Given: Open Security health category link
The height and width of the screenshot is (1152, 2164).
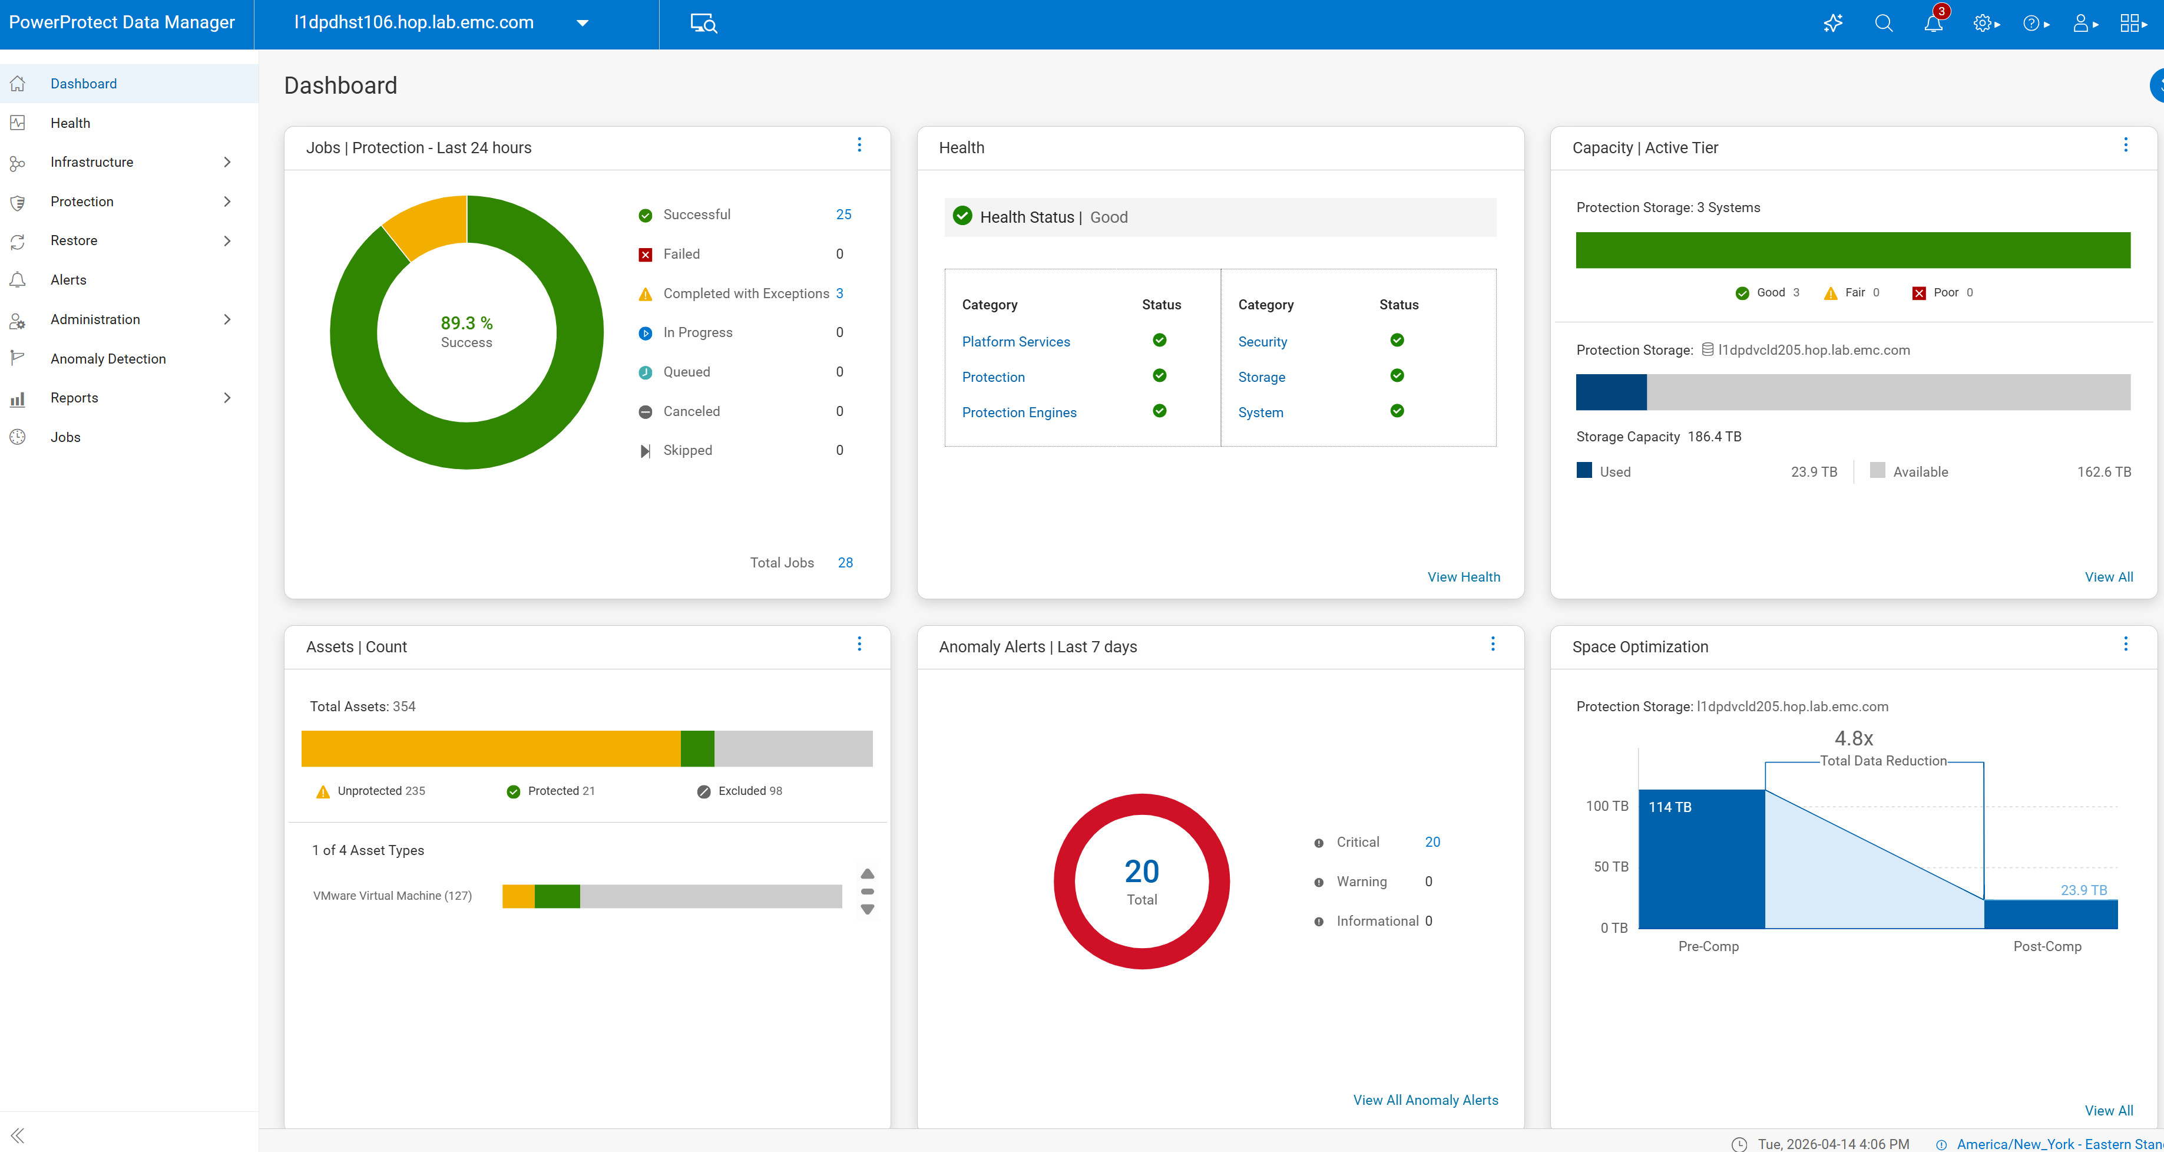Looking at the screenshot, I should [1262, 342].
